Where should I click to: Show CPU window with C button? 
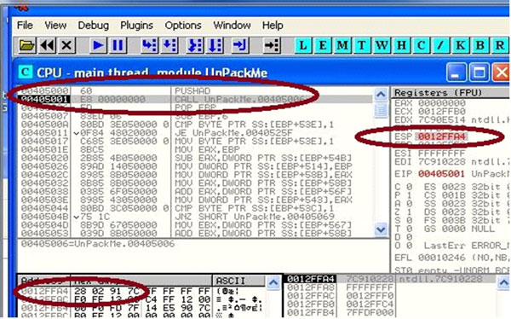(421, 45)
